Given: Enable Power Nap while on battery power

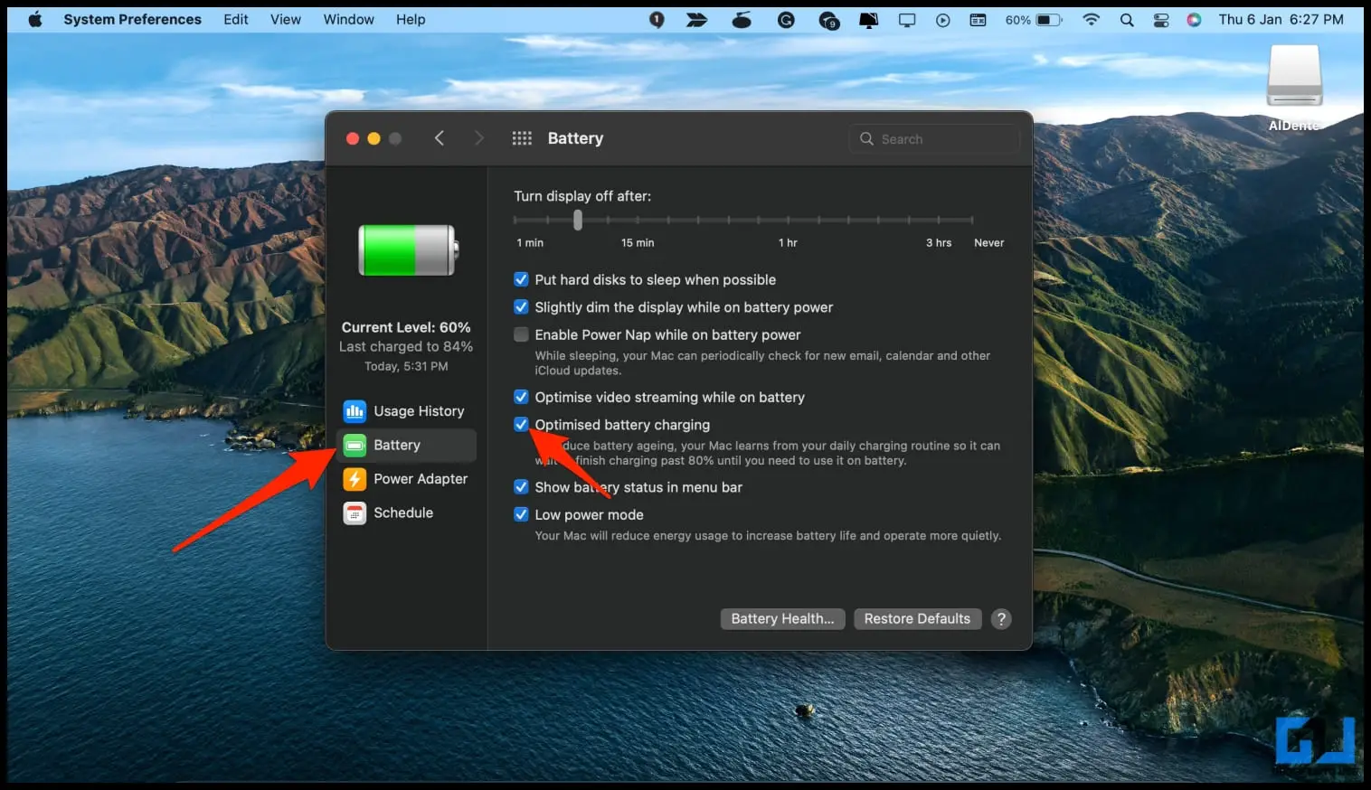Looking at the screenshot, I should click(x=521, y=334).
